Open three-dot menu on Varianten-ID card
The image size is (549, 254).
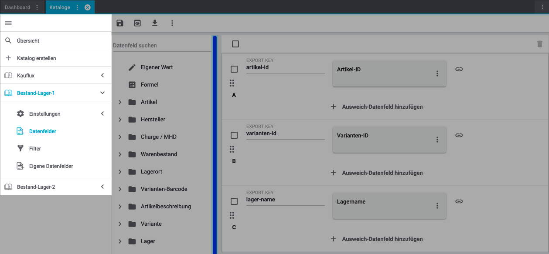point(437,140)
